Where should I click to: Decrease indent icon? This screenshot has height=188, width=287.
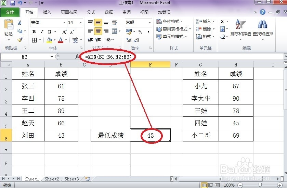click(90, 40)
